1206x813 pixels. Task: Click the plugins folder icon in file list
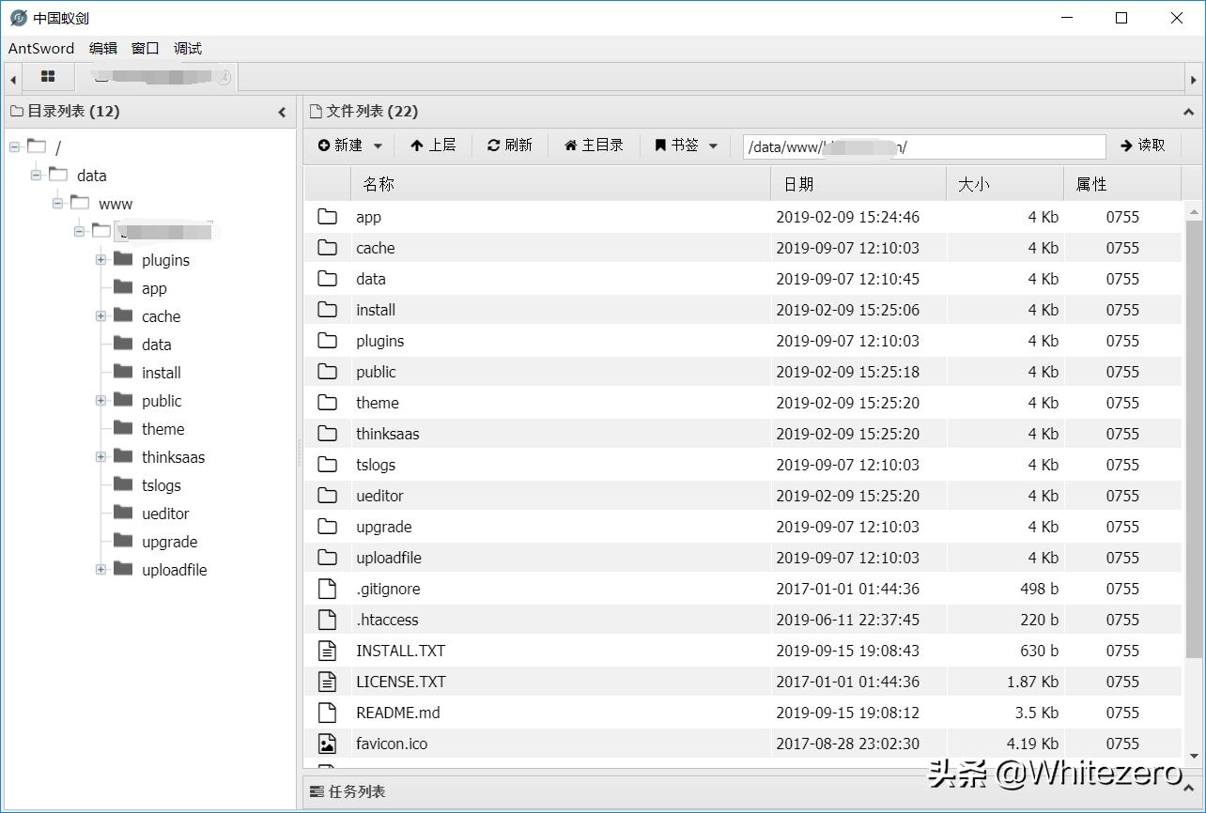click(327, 341)
